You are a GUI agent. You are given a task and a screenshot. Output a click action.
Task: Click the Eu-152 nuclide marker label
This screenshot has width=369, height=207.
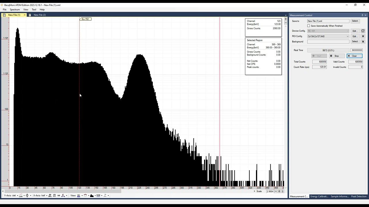(85, 19)
